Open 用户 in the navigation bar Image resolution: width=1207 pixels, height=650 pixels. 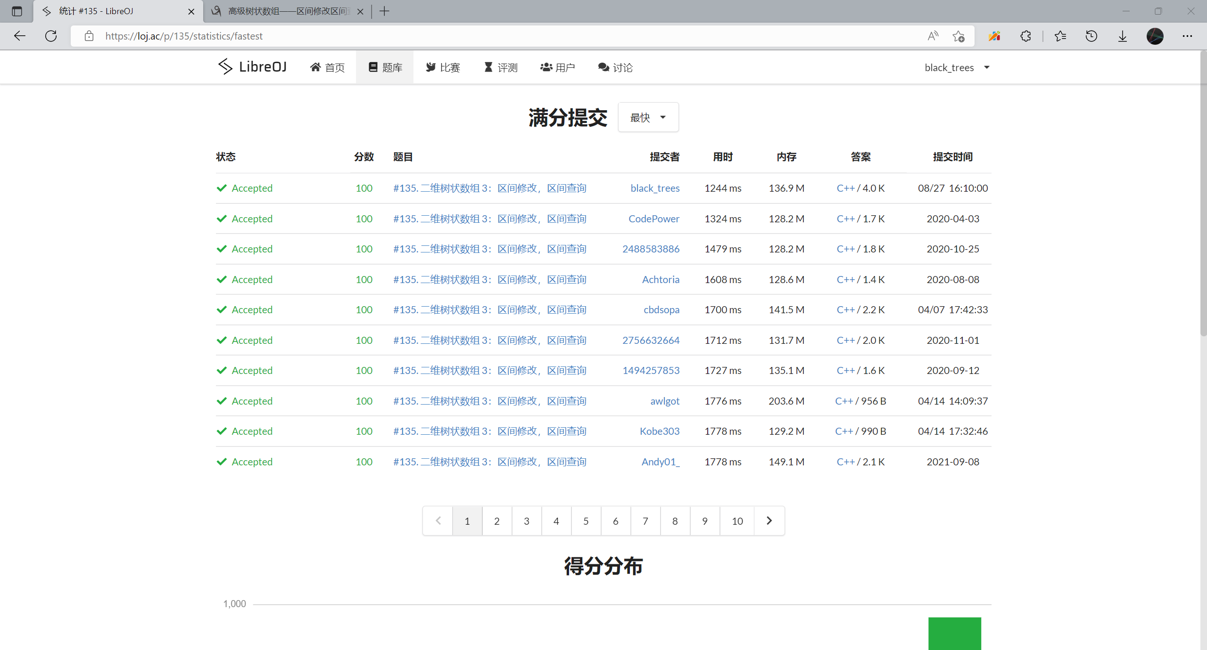[x=557, y=67]
